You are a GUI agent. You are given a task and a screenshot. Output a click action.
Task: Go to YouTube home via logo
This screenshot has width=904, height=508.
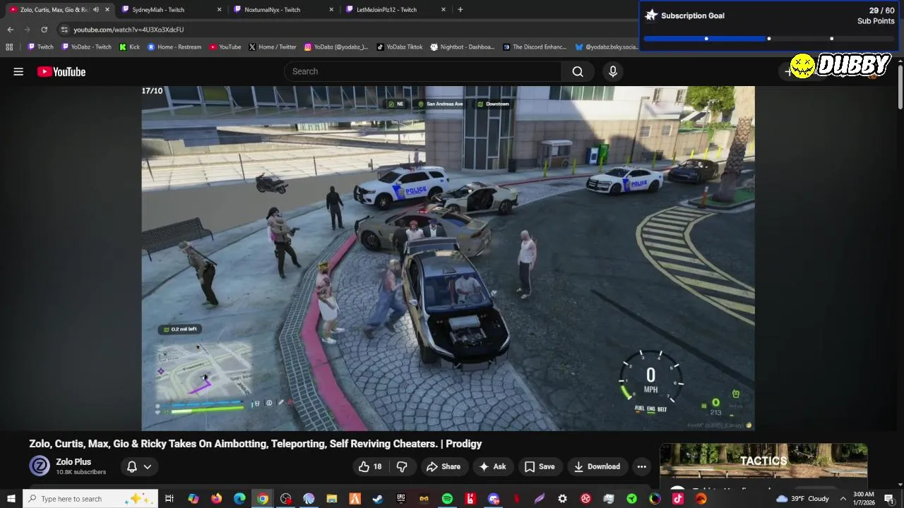pos(61,71)
